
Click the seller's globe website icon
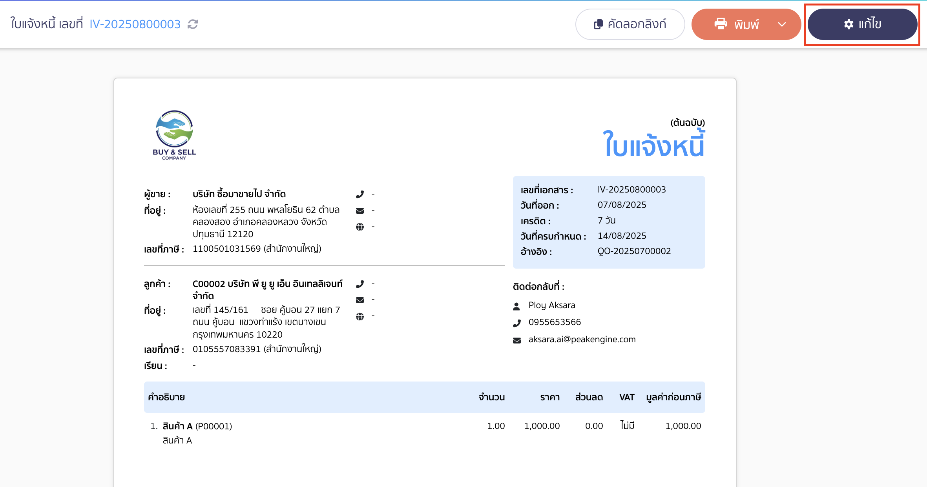coord(360,227)
